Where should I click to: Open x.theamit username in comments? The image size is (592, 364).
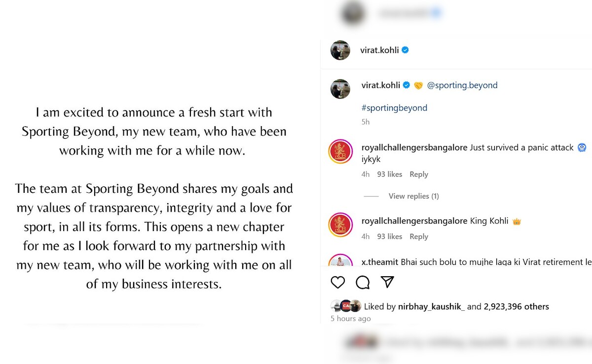click(x=380, y=262)
